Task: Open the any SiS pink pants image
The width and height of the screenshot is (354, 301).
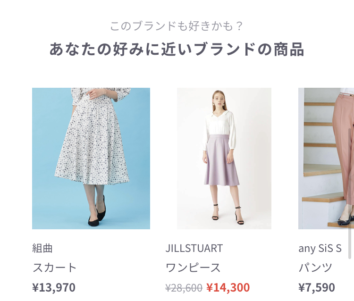Action: [326, 159]
